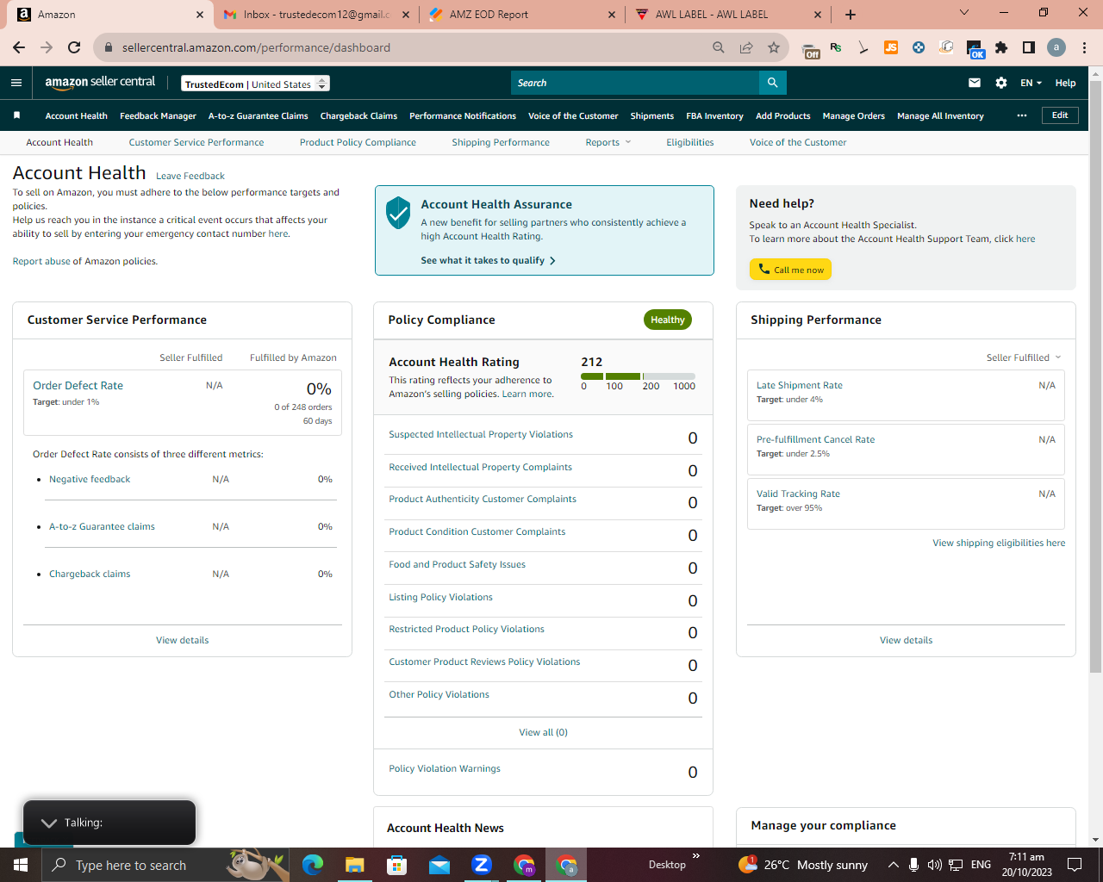Switch to the AWL LABEL tab
The width and height of the screenshot is (1103, 882).
point(726,15)
